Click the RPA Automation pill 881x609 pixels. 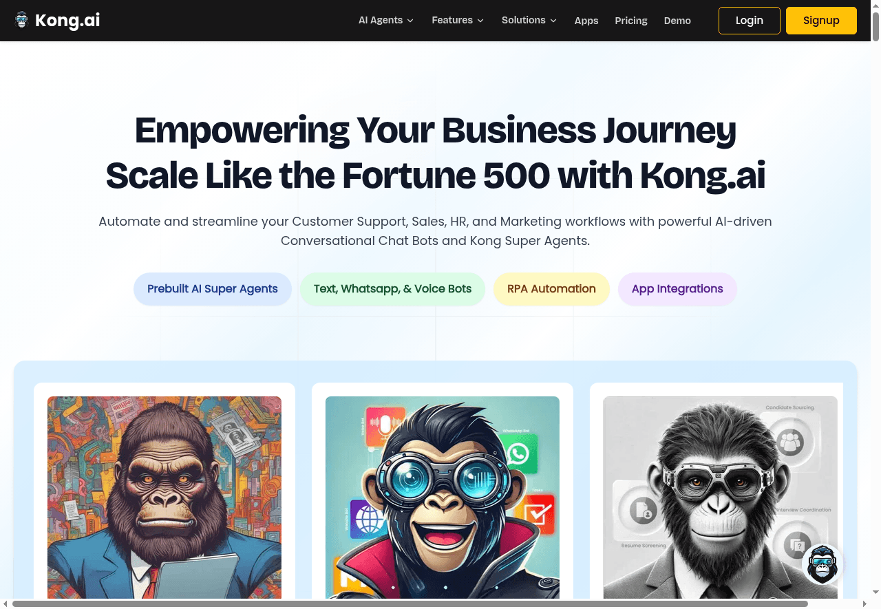[x=551, y=289]
